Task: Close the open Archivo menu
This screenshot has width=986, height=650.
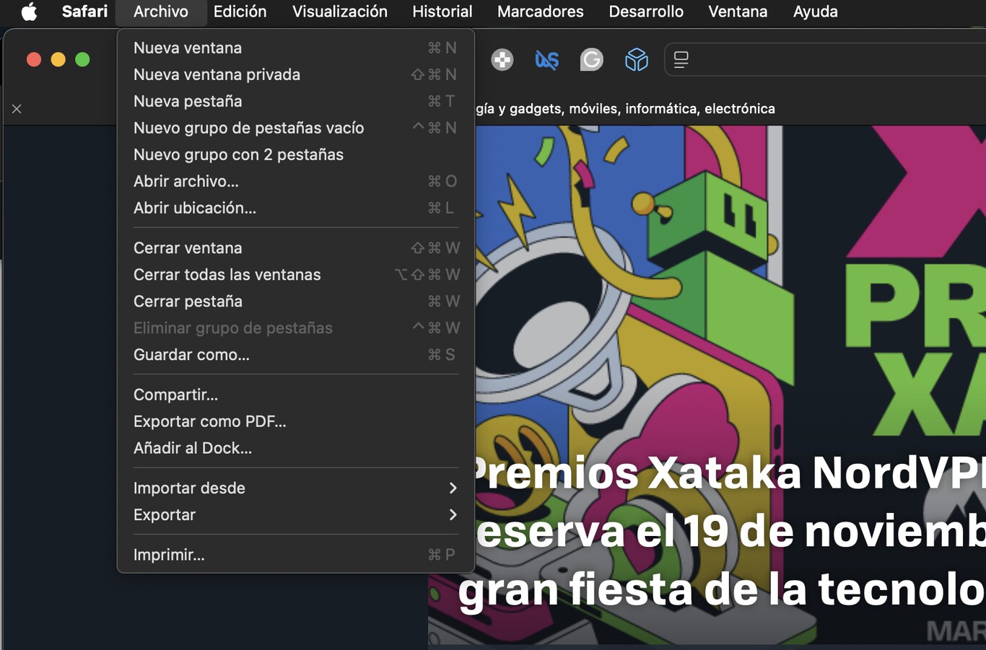Action: click(161, 12)
